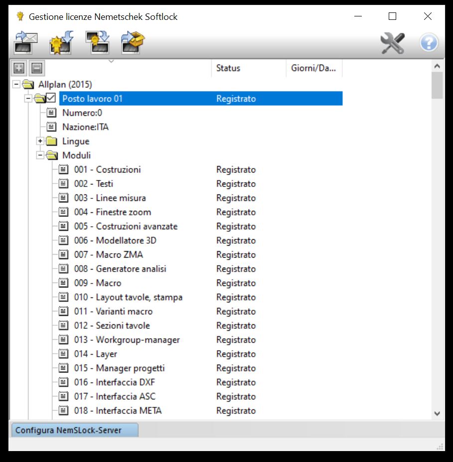This screenshot has height=462, width=453.
Task: Toggle the Posto lavoro 01 checkbox
Action: [51, 98]
